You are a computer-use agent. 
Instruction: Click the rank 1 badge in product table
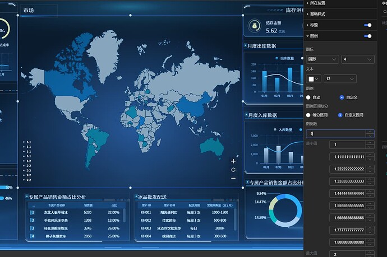[33, 213]
